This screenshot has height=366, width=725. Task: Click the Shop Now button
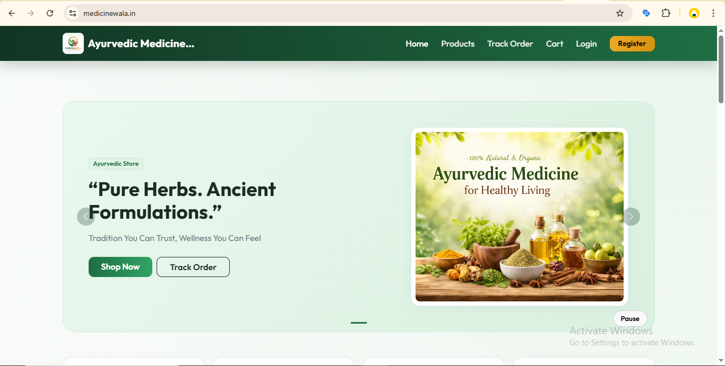point(120,267)
